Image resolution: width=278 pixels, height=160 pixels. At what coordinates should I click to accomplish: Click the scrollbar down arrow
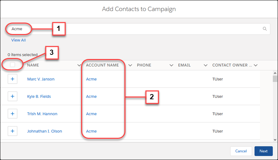275,140
